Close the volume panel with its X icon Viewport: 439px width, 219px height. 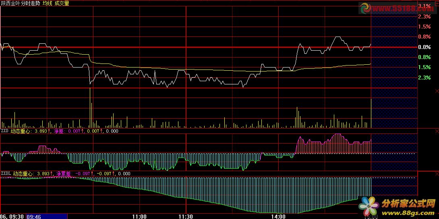point(437,91)
